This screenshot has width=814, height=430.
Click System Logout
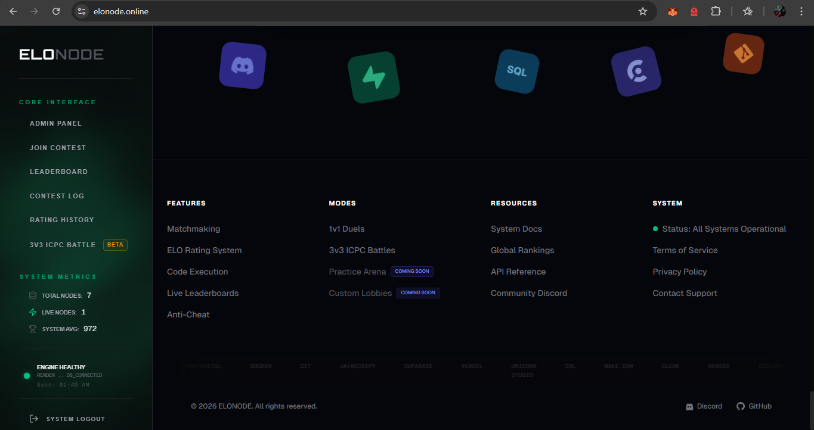click(x=76, y=419)
